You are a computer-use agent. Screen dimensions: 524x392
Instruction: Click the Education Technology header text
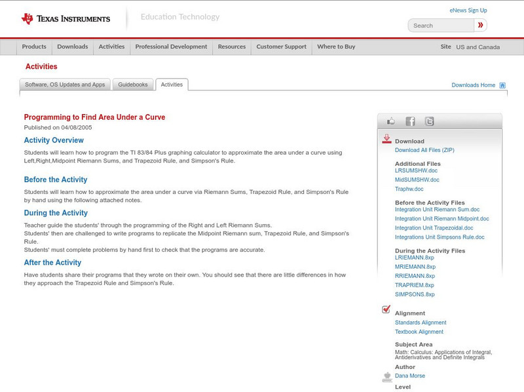point(179,17)
